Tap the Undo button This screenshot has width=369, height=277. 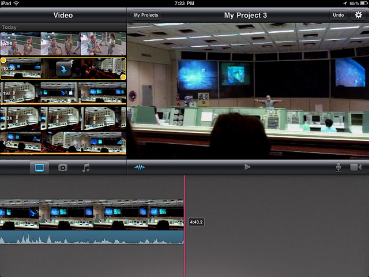338,15
